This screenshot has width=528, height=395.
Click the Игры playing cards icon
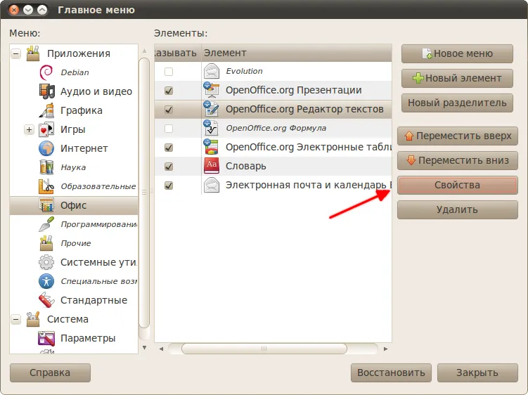tap(46, 129)
